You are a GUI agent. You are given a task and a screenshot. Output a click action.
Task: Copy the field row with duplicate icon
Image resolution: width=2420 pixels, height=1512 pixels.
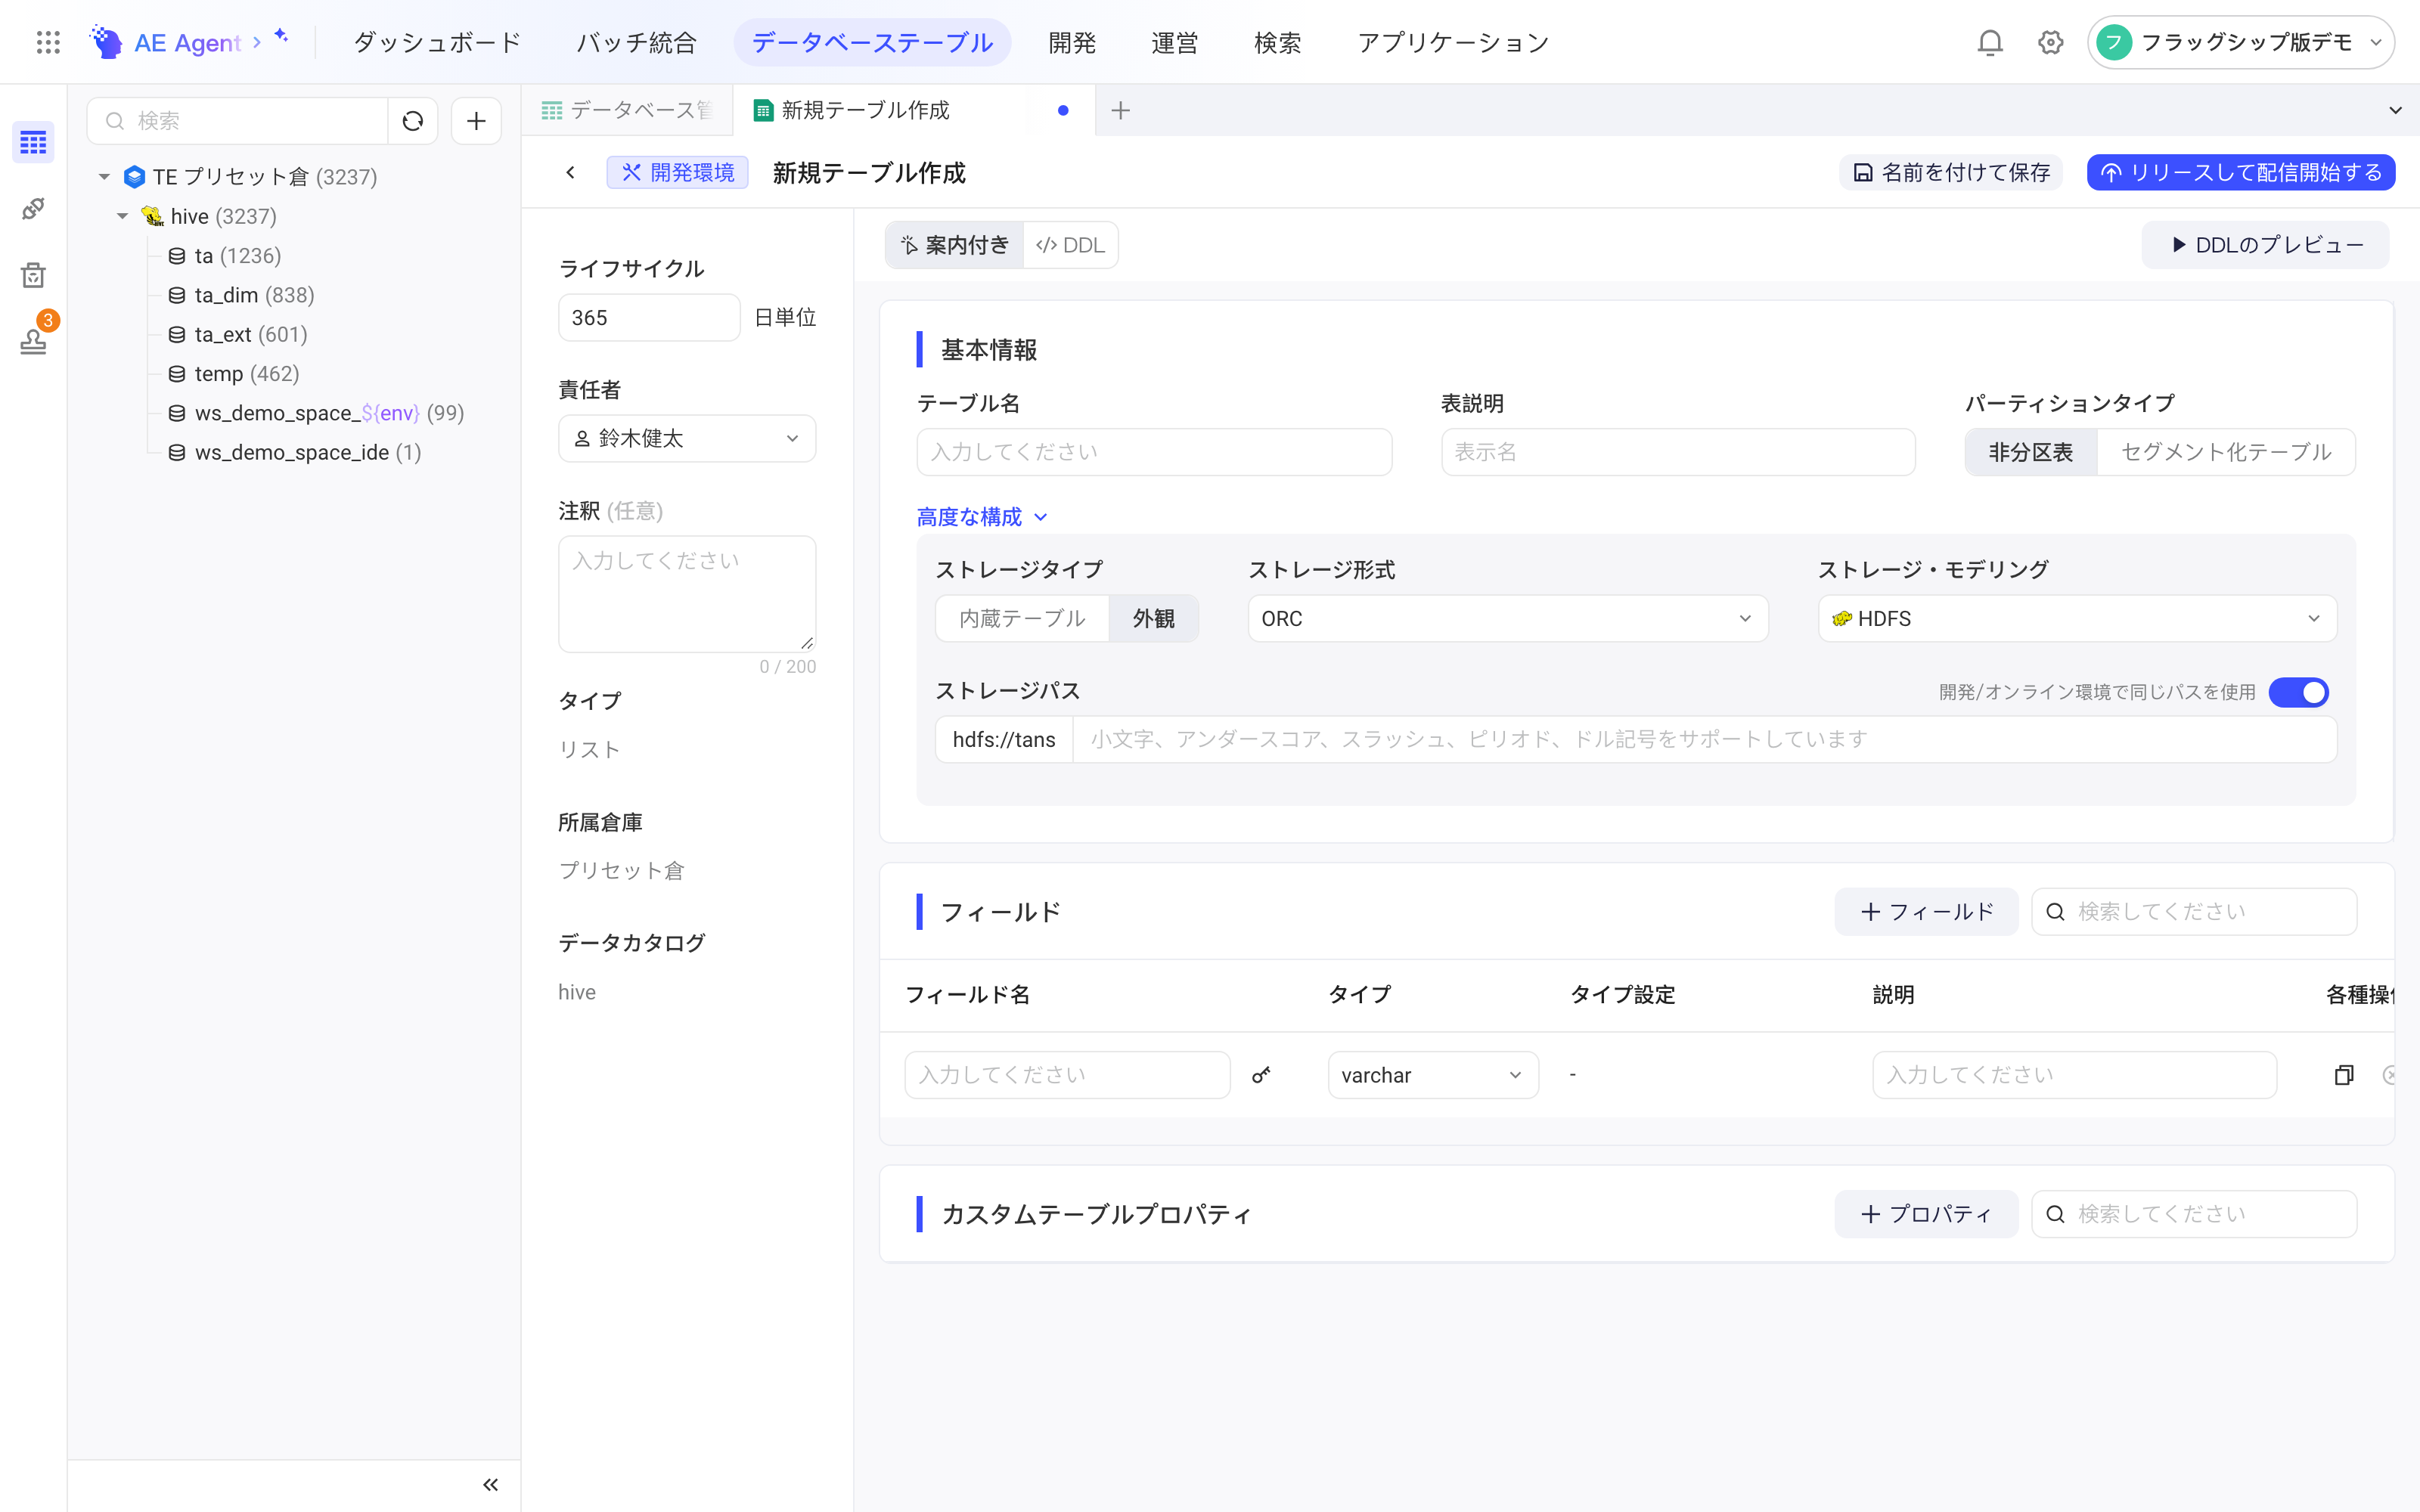pos(2343,1075)
